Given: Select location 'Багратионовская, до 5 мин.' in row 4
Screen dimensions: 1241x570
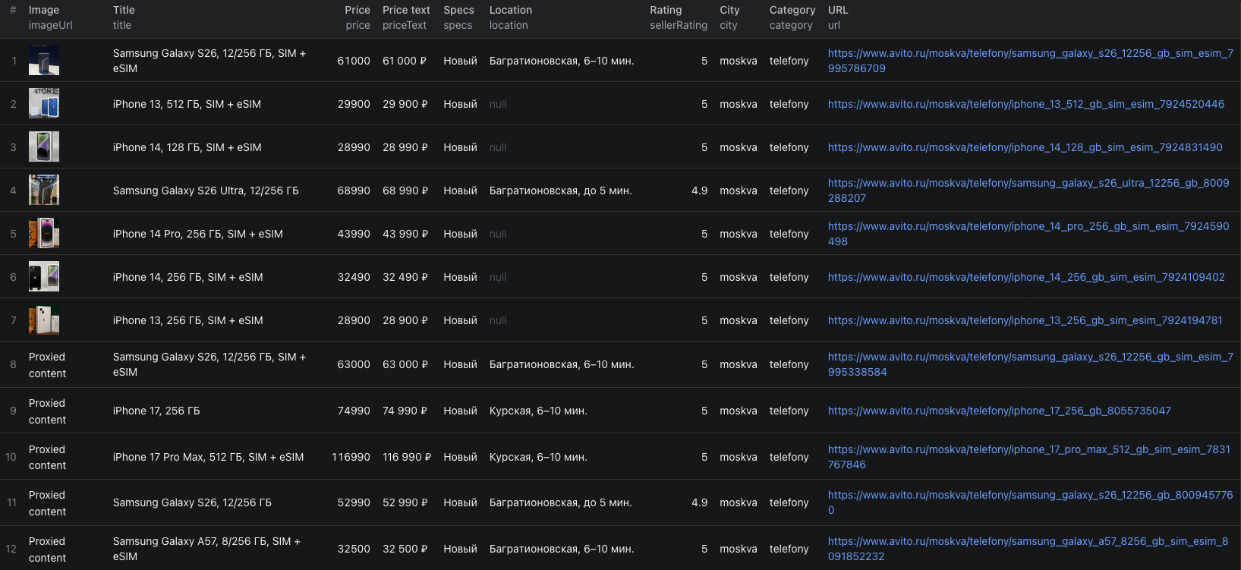Looking at the screenshot, I should coord(561,191).
